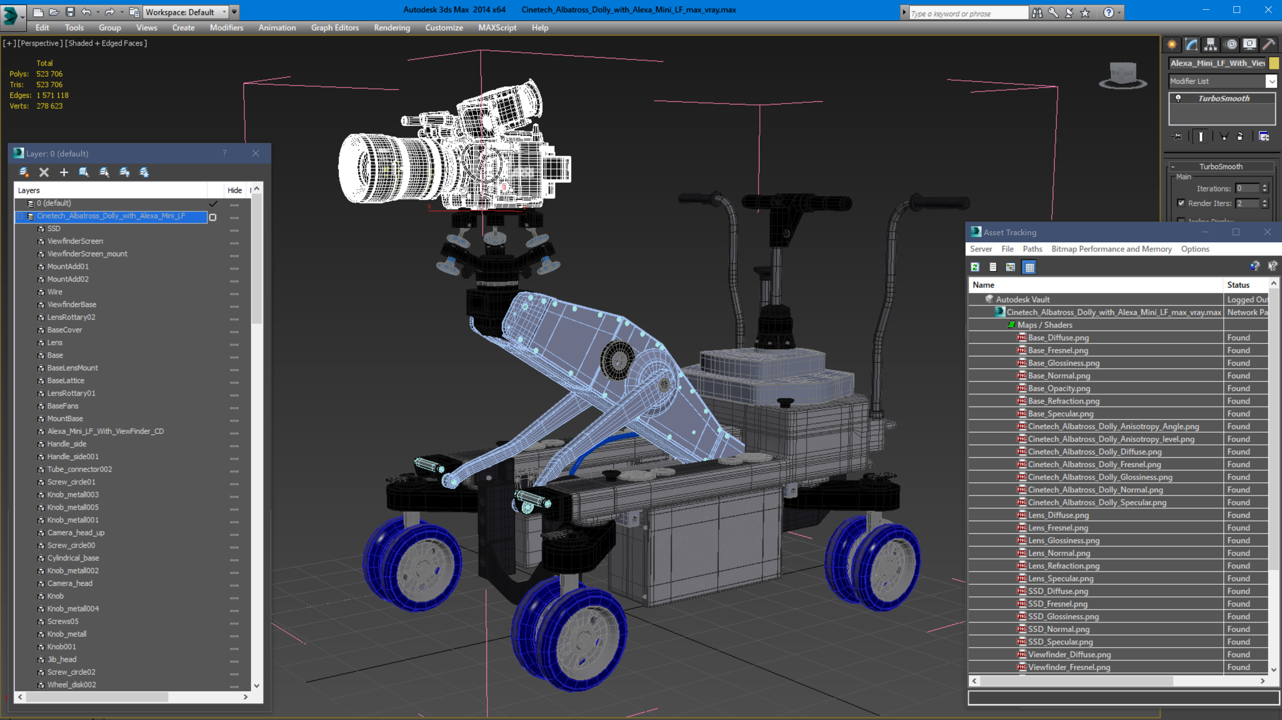This screenshot has height=720, width=1282.
Task: Open the Utilities hammer panel tab
Action: pos(1269,45)
